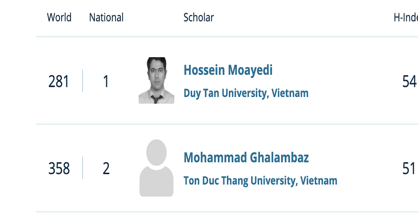Visit the Duy Tan University, Vietnam link
Image resolution: width=418 pixels, height=220 pixels.
pos(246,93)
